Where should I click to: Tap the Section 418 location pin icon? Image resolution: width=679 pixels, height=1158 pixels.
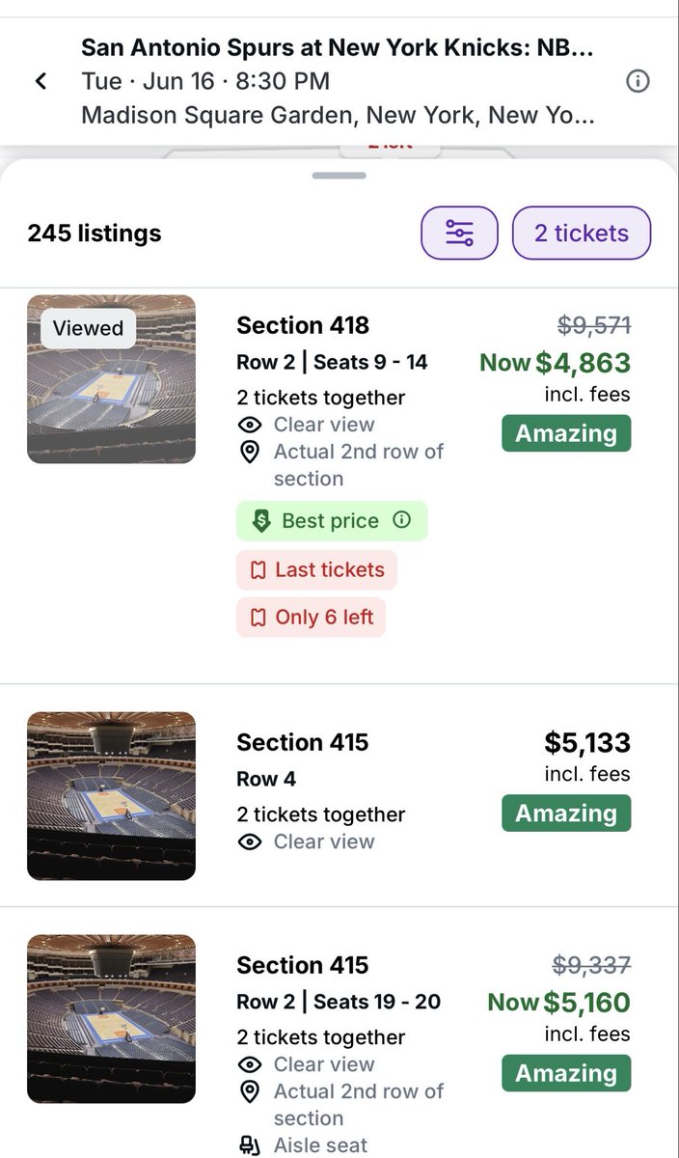point(250,452)
